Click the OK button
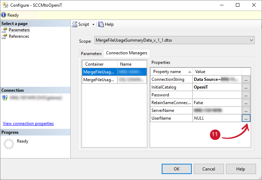 coord(177,169)
